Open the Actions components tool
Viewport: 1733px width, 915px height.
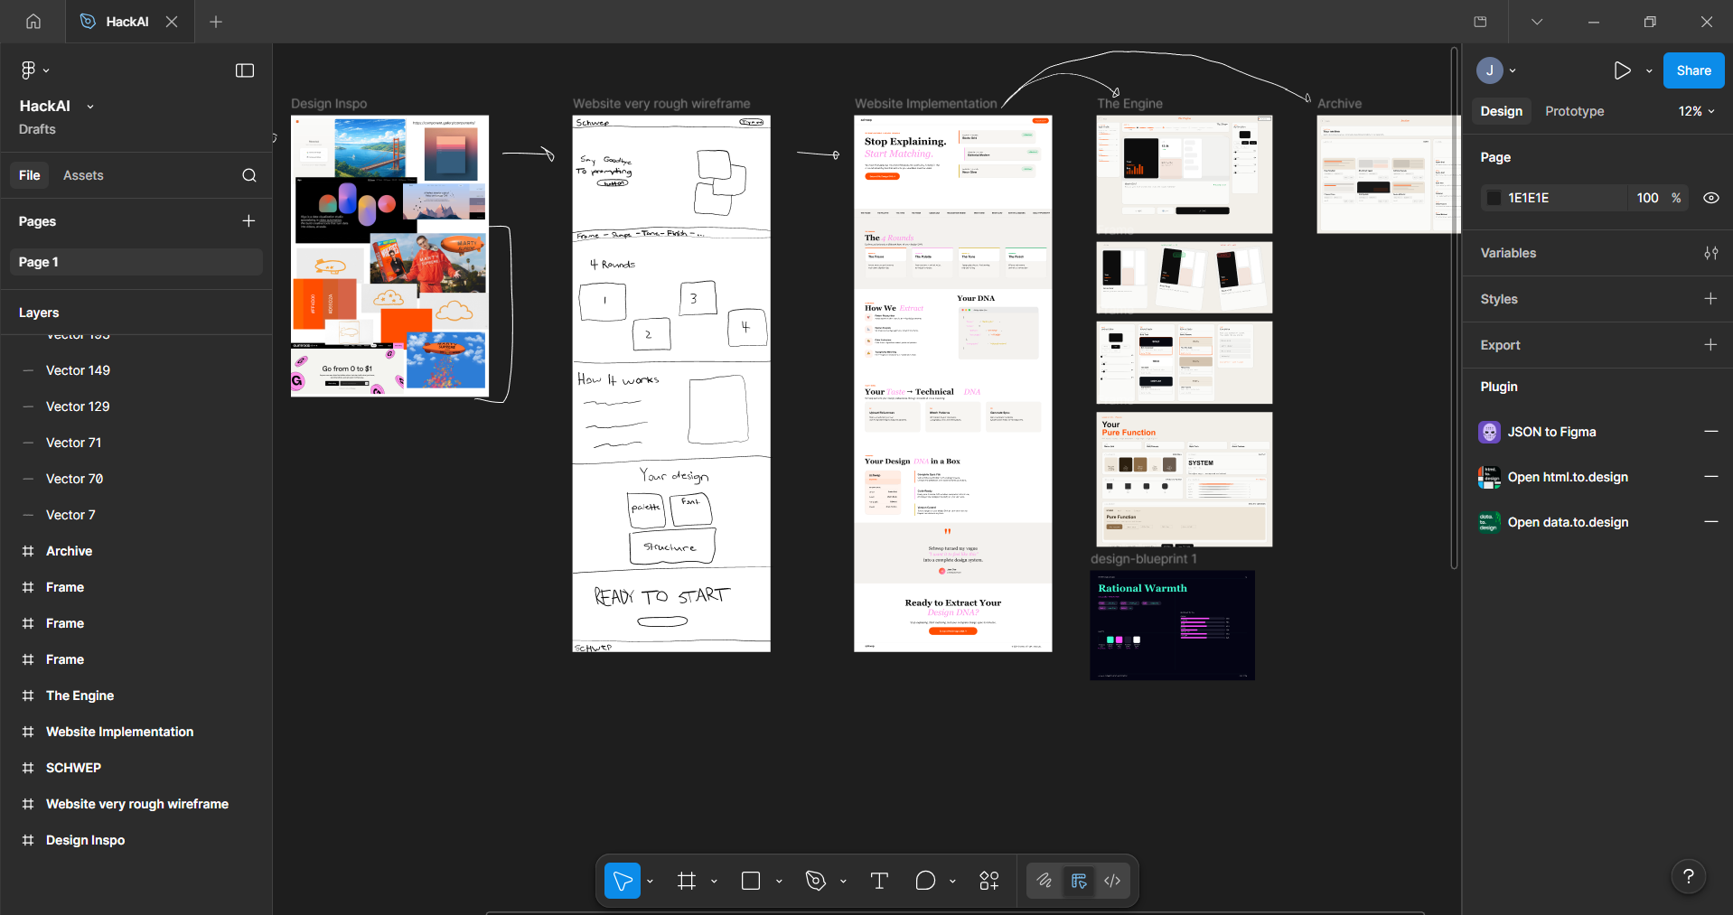click(989, 881)
